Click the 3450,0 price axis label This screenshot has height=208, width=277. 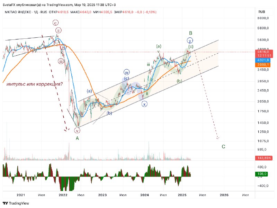pyautogui.click(x=263, y=70)
